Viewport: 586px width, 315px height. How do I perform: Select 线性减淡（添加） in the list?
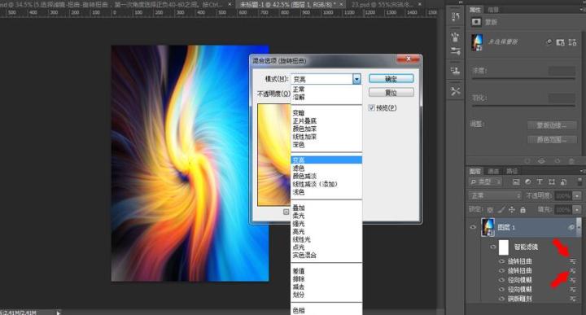315,184
